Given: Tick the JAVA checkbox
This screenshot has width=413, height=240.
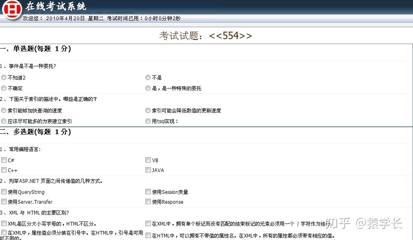Looking at the screenshot, I should [148, 170].
